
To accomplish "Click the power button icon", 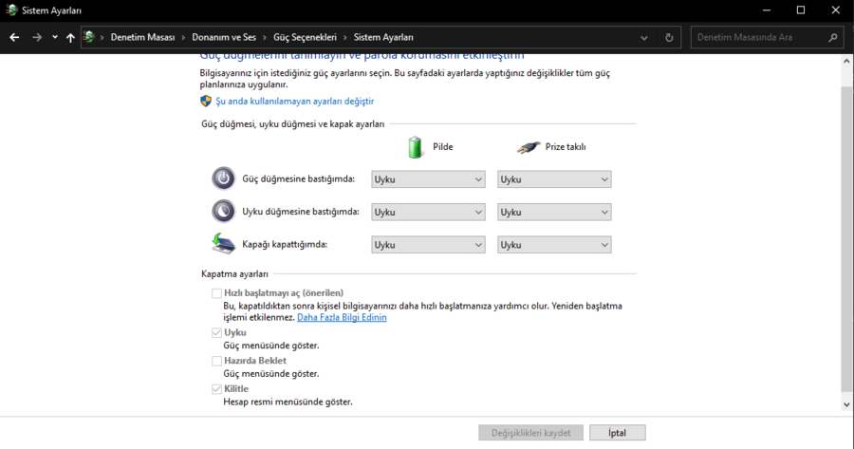I will point(223,178).
